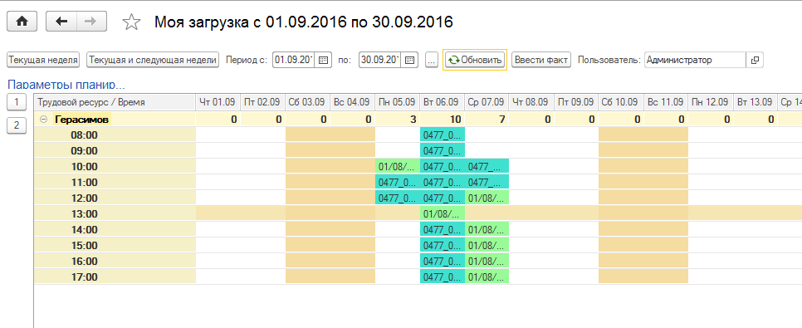Click the Сб 10.09 column header
Viewport: 802px width, 328px height.
point(621,102)
